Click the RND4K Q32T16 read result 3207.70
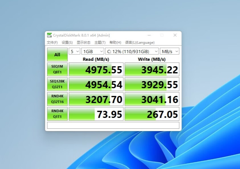This screenshot has height=169, width=240. (96, 99)
